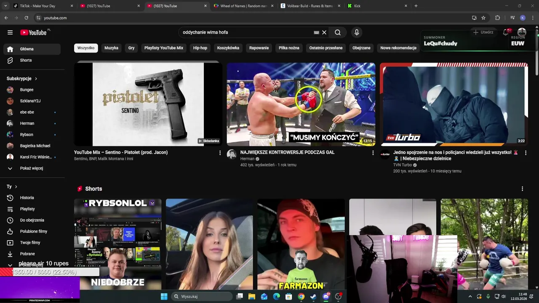This screenshot has height=303, width=539.
Task: Click the Utwórz create button
Action: coord(483,32)
